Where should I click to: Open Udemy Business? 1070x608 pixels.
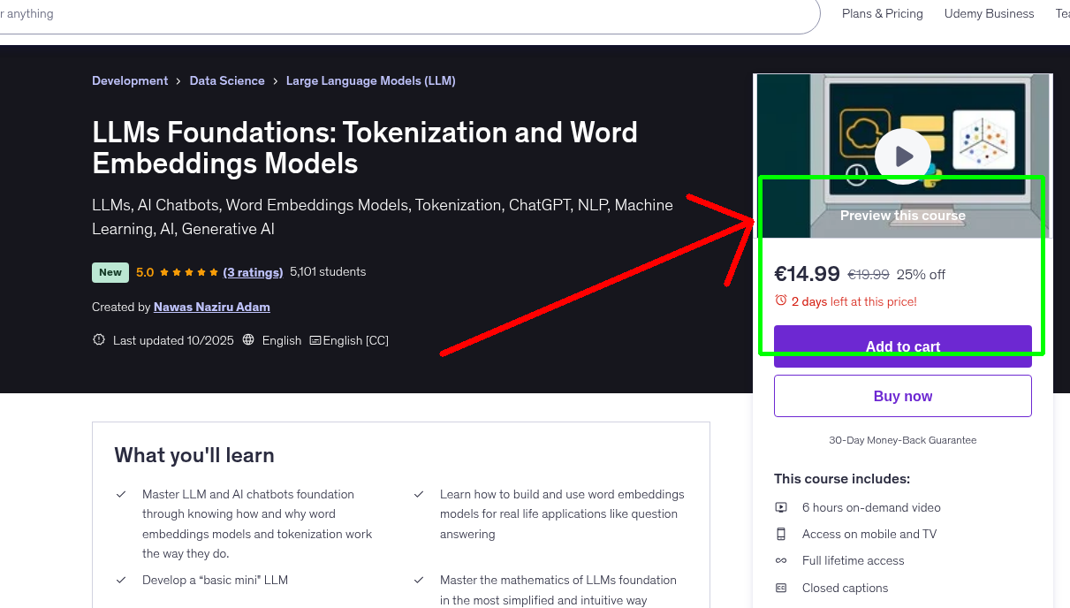point(989,13)
